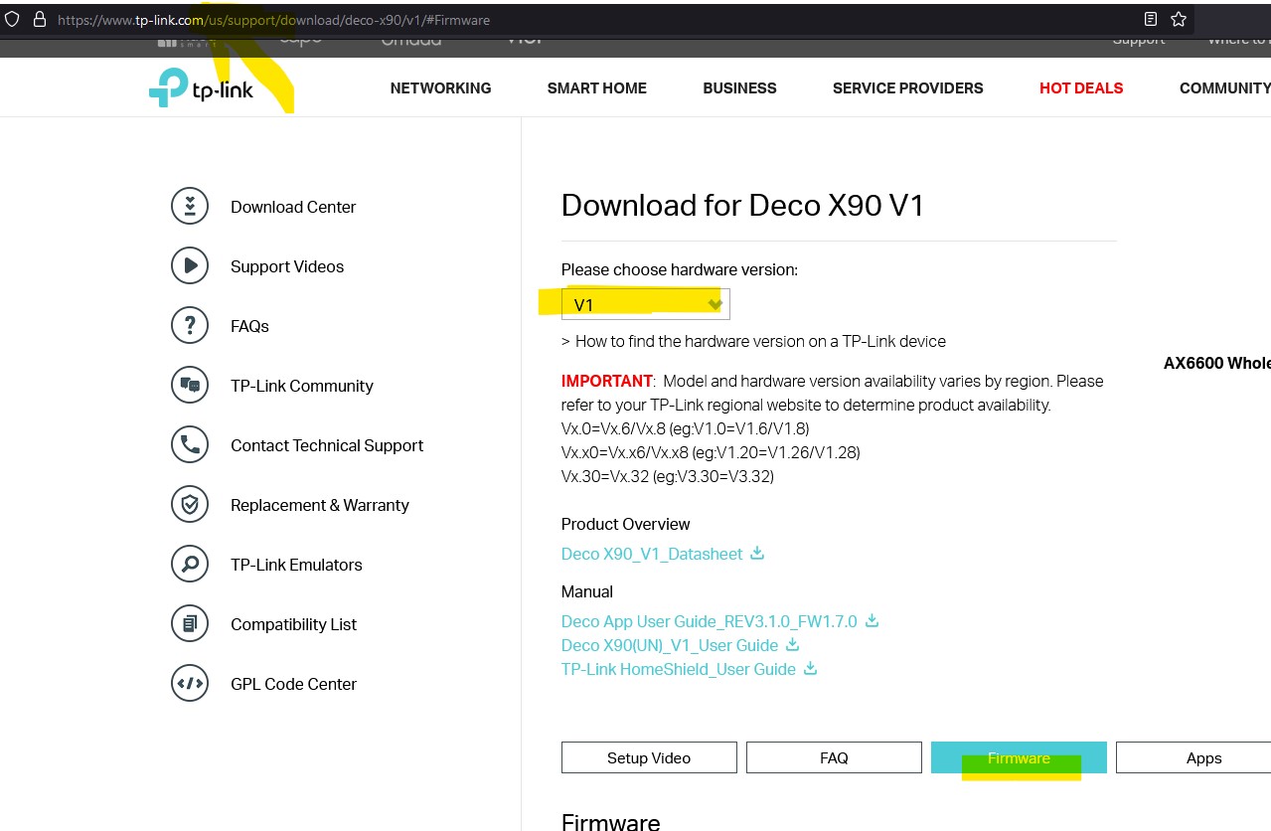Switch to the Firmware tab

[x=1019, y=757]
